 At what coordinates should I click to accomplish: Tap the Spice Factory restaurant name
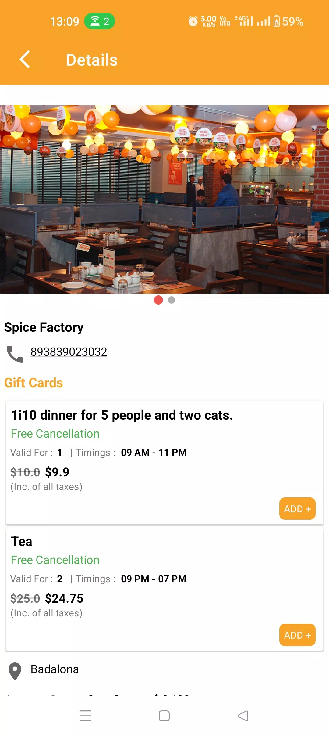(x=44, y=327)
